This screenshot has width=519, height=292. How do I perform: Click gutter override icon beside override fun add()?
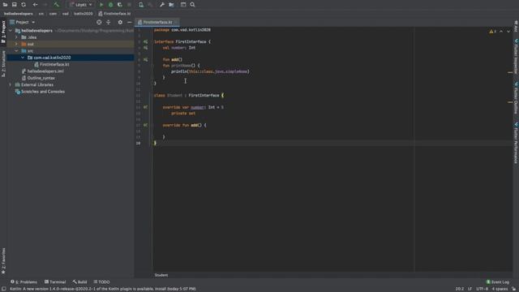point(145,125)
